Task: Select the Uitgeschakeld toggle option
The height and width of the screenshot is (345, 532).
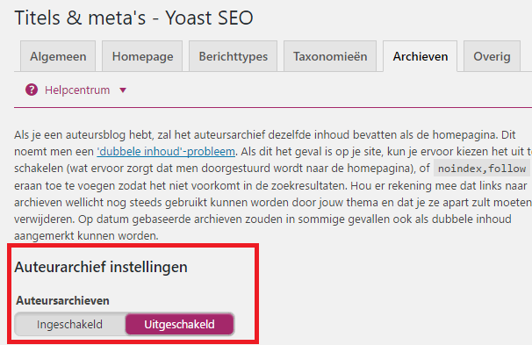Action: point(179,324)
